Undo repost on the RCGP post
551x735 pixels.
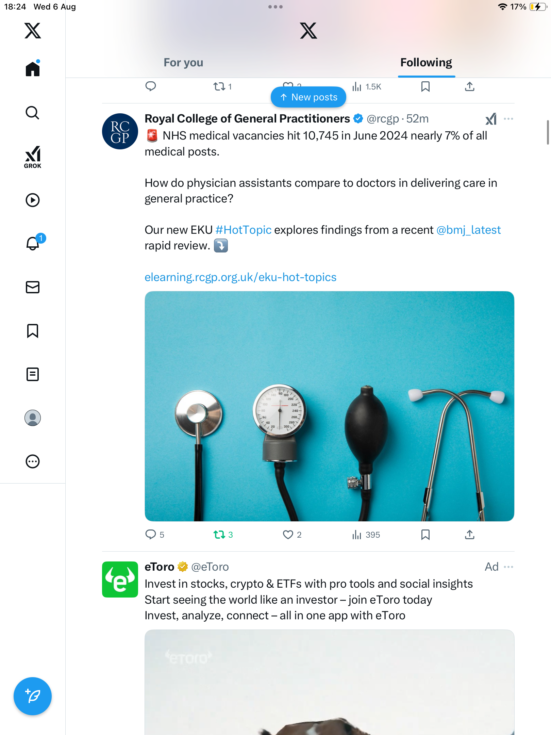(x=219, y=535)
